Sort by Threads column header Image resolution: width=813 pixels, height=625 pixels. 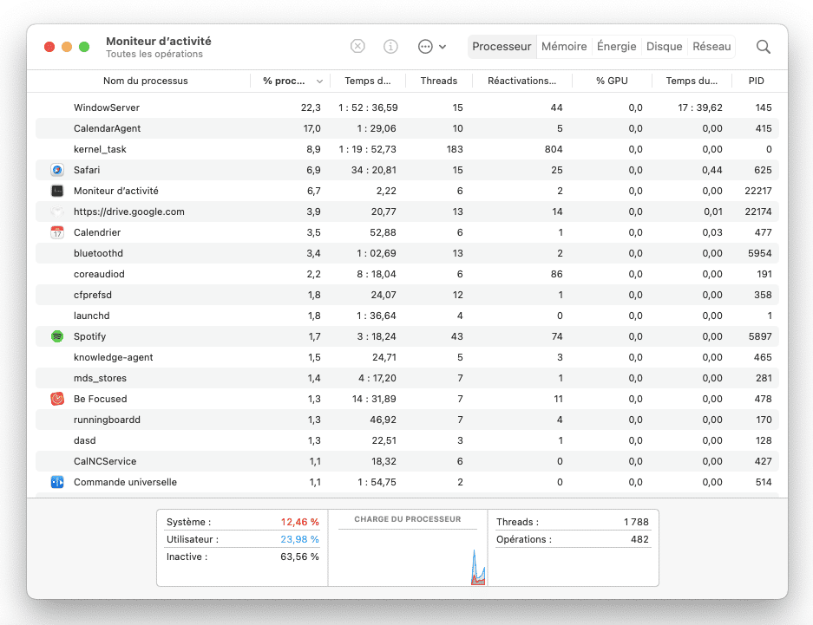(439, 81)
